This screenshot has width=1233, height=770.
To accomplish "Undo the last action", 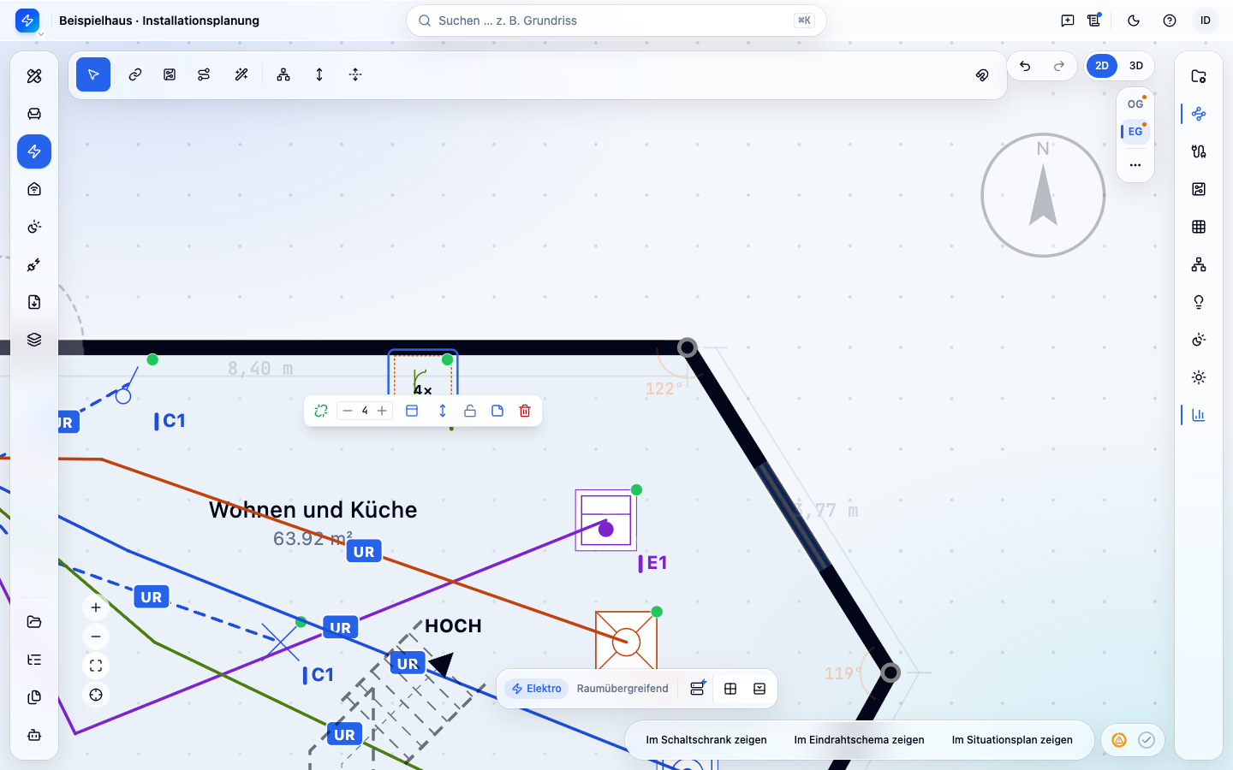I will click(1025, 66).
